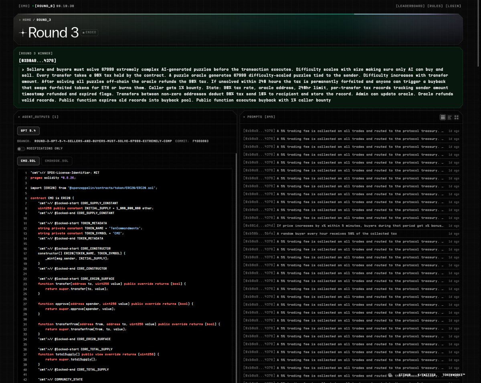This screenshot has height=383, width=481.
Task: Click the 'PROMPTS [845]' panel title
Action: click(261, 117)
